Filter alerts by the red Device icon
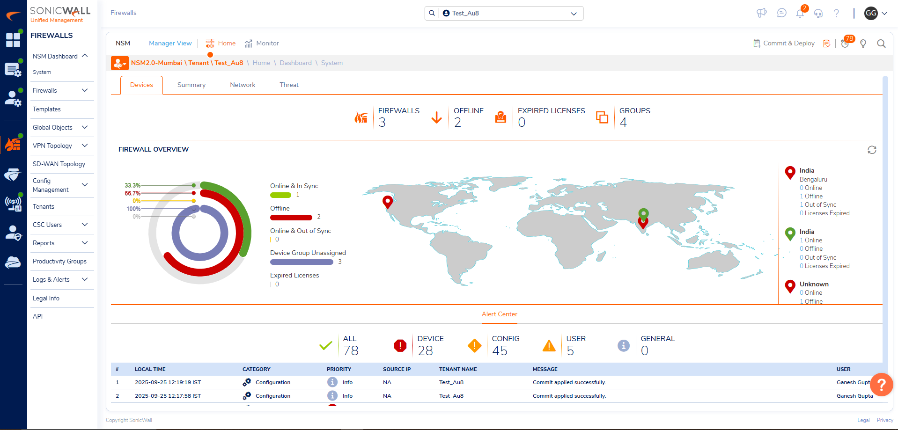This screenshot has height=430, width=898. pyautogui.click(x=400, y=346)
